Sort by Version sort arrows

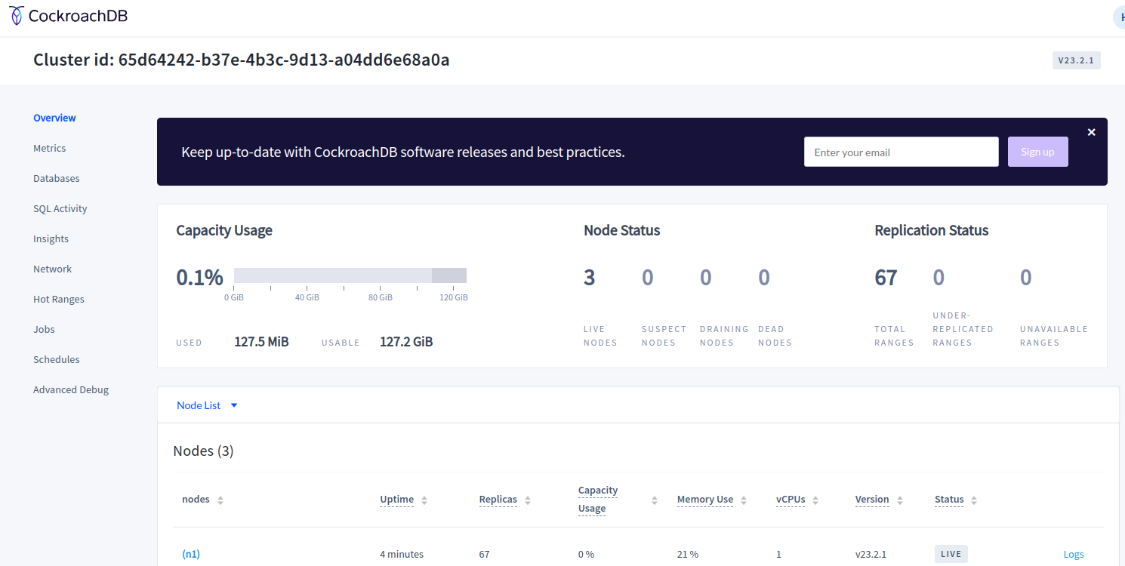(899, 500)
